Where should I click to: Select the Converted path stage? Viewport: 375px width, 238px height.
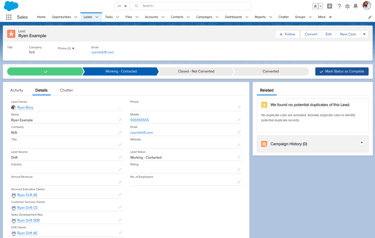[271, 71]
